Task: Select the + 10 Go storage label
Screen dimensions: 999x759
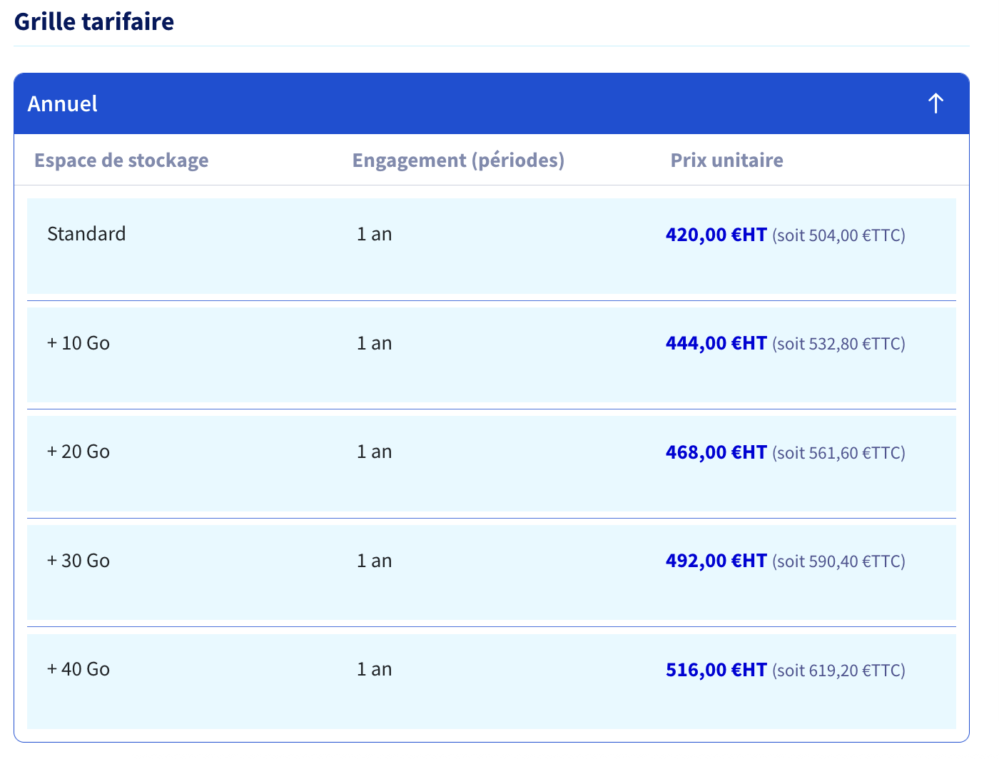Action: (x=78, y=343)
